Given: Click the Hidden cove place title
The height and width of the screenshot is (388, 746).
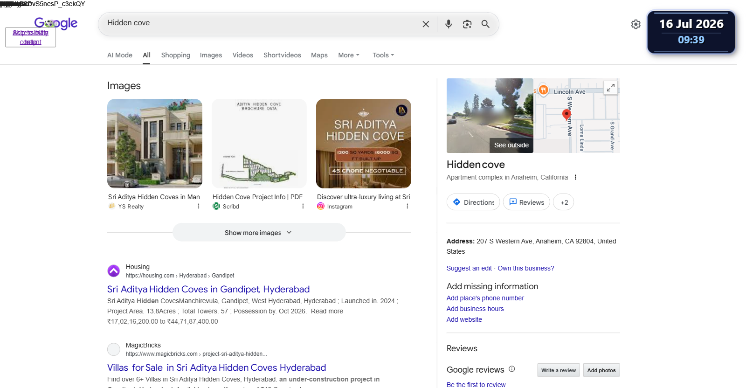Looking at the screenshot, I should tap(476, 164).
